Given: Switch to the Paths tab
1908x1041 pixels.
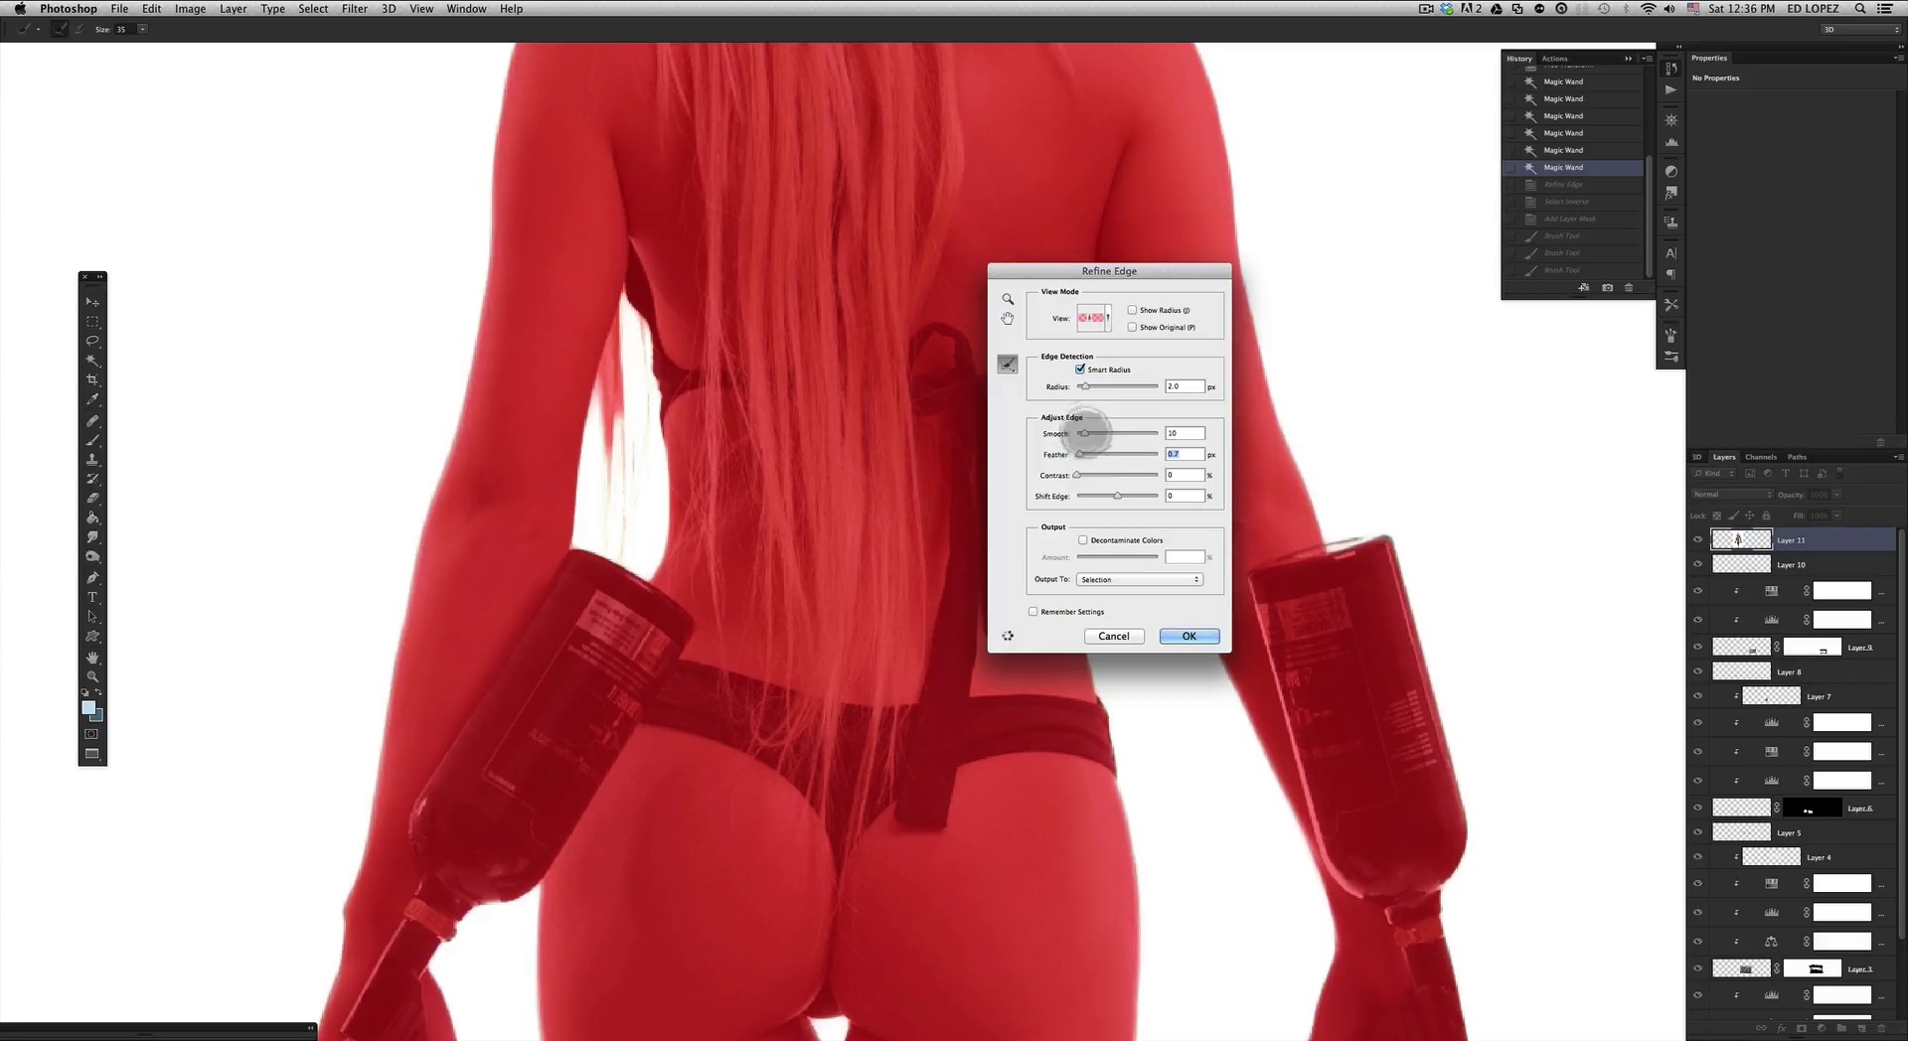Looking at the screenshot, I should (1797, 457).
